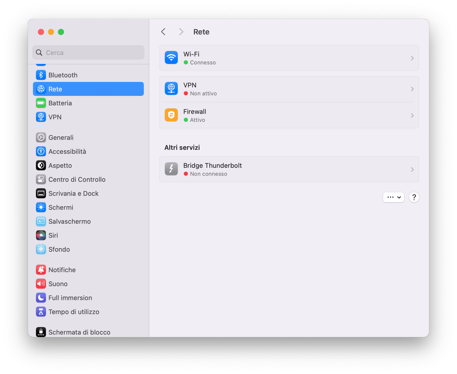The width and height of the screenshot is (457, 374).
Task: Select Centro di Controllo label
Action: (77, 179)
